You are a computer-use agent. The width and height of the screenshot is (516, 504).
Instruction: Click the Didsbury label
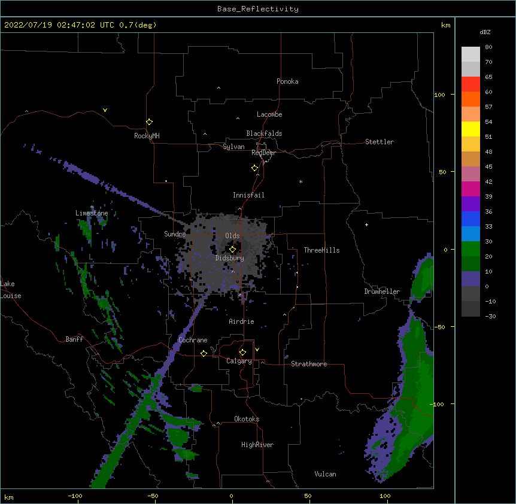(230, 258)
